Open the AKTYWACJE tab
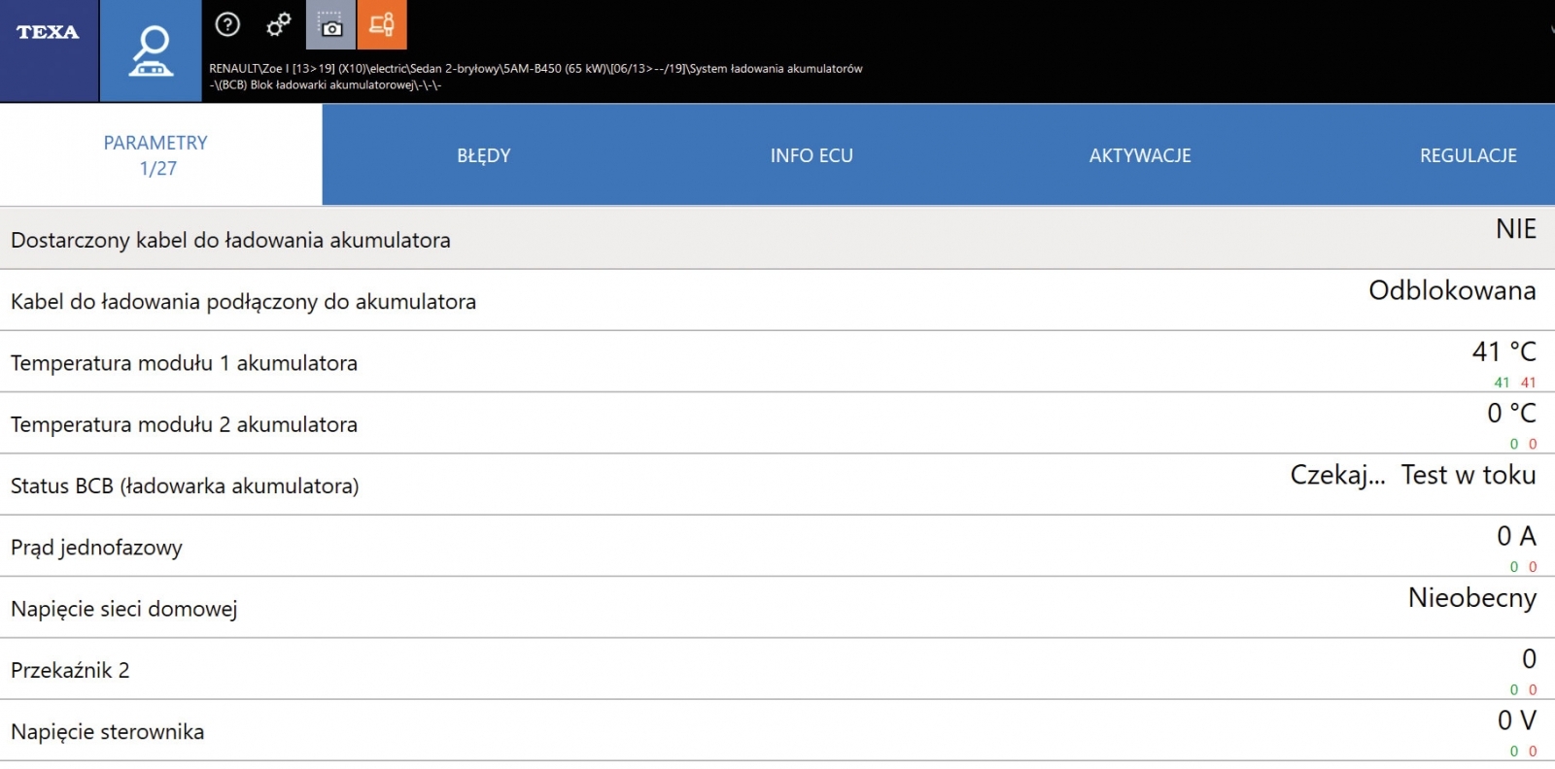 (1140, 155)
